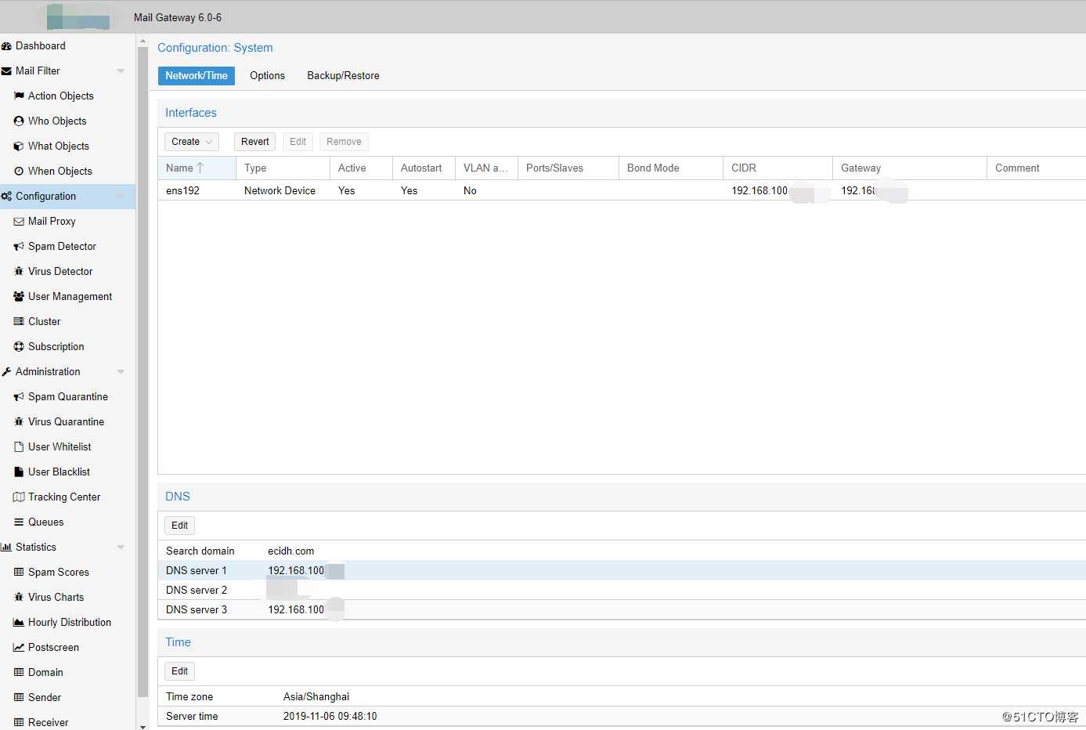Open the Subscription lifebuoy icon
1086x730 pixels.
click(19, 347)
